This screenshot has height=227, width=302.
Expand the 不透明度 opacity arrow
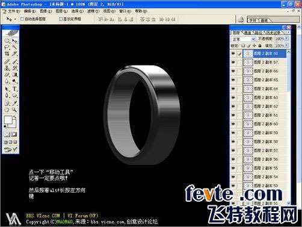pos(287,39)
